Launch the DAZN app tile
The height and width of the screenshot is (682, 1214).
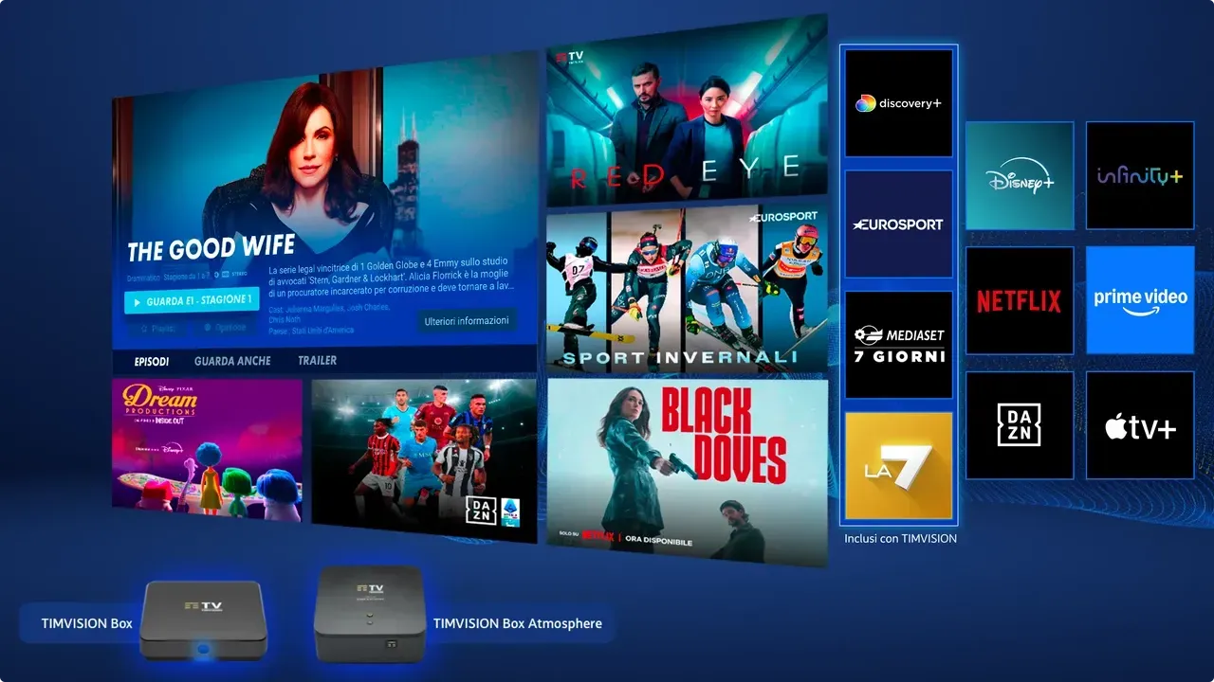1020,425
